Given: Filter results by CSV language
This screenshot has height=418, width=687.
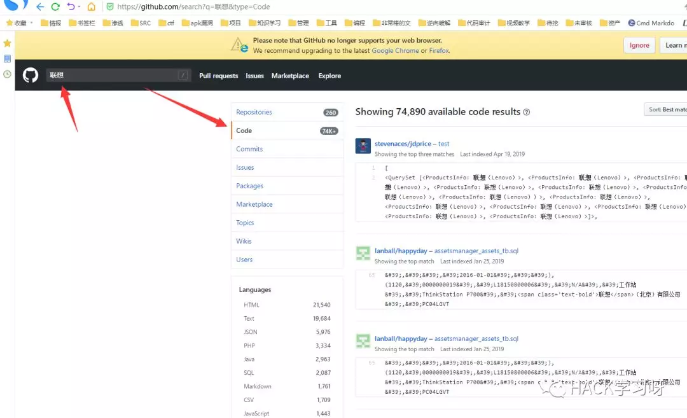Looking at the screenshot, I should pyautogui.click(x=287, y=400).
